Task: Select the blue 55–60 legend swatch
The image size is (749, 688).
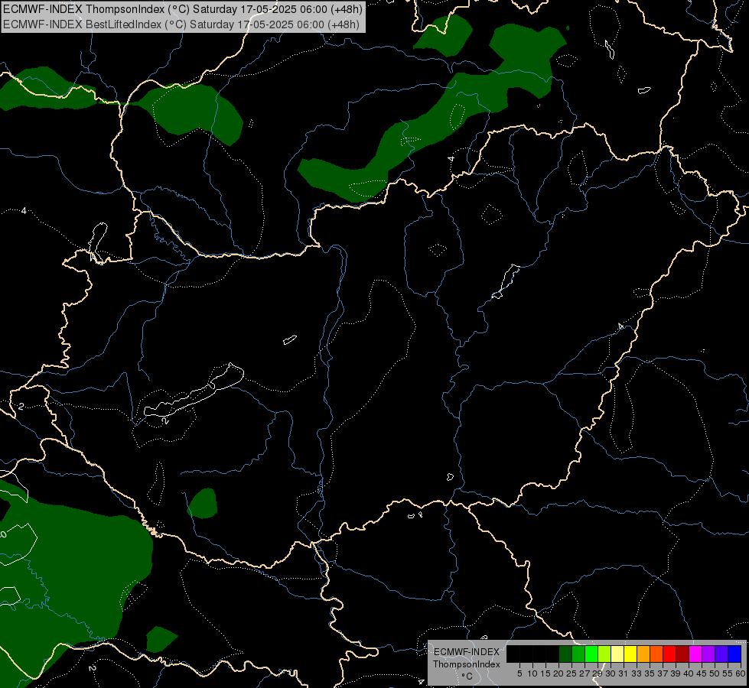Action: coord(734,654)
